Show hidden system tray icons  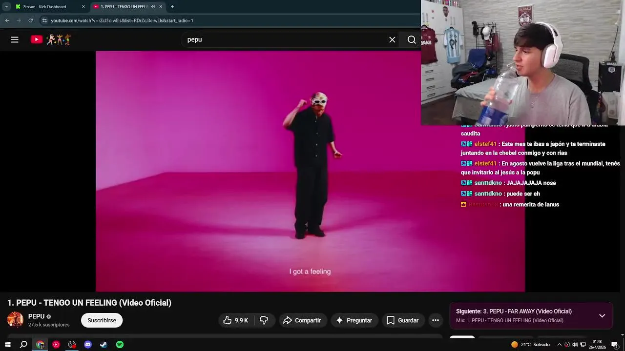(560, 345)
